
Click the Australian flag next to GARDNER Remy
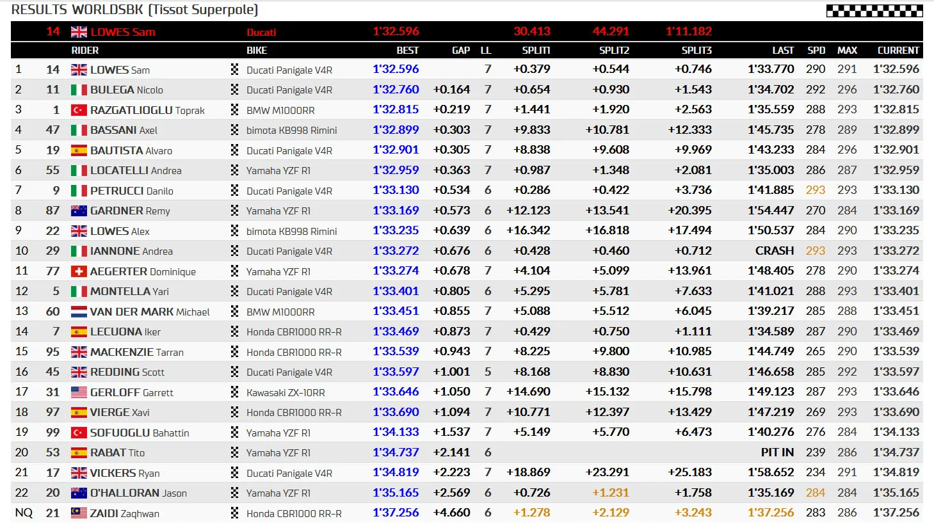(79, 211)
